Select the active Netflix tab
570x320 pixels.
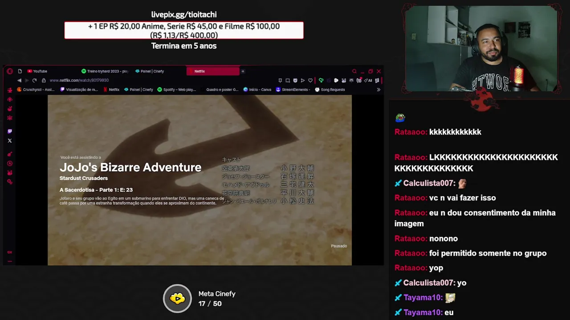213,71
